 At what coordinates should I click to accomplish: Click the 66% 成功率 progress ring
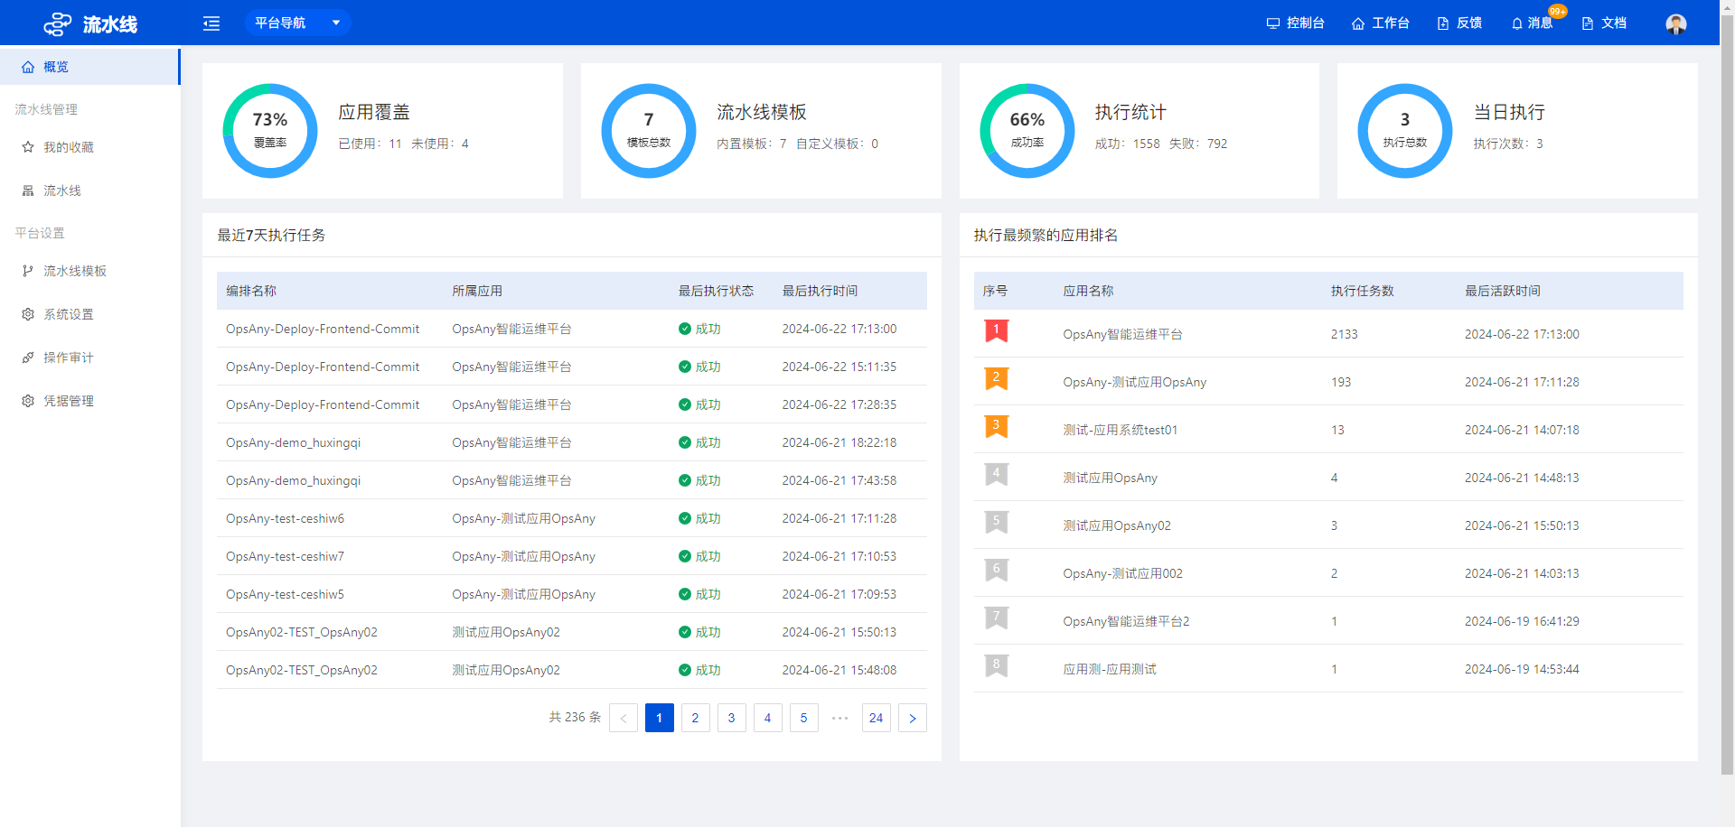[1027, 131]
